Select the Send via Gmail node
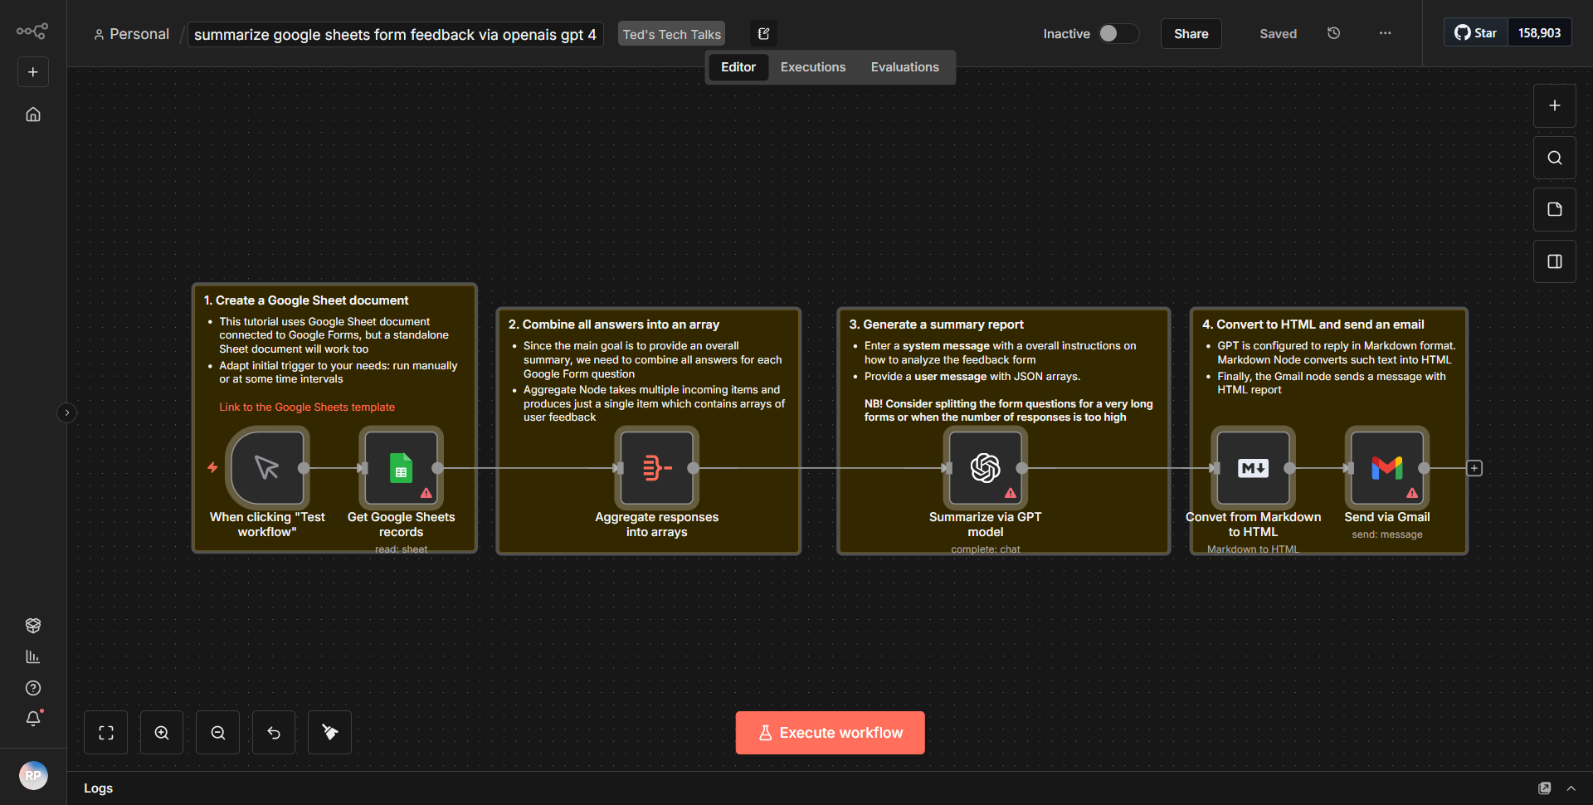 pyautogui.click(x=1387, y=468)
